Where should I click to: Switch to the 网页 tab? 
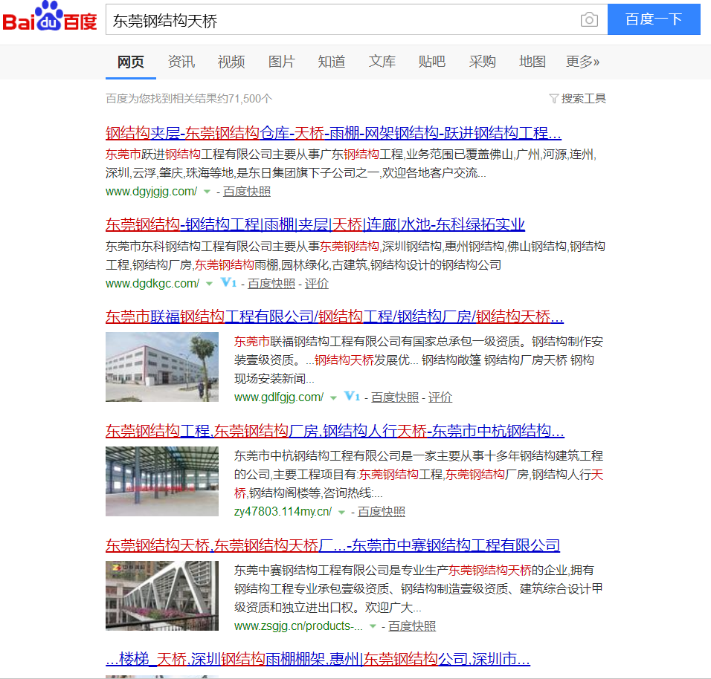131,62
